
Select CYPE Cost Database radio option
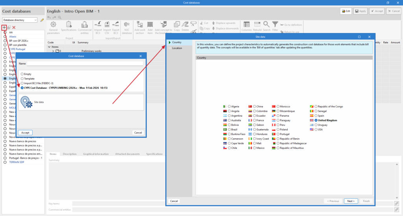(x=22, y=88)
